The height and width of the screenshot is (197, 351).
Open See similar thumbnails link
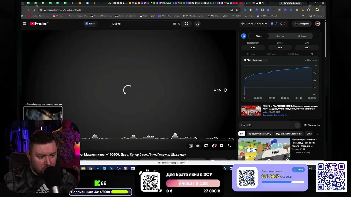[274, 115]
